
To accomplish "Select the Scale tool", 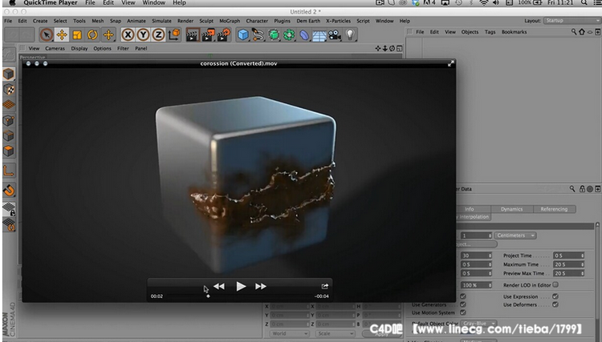I will [x=77, y=35].
